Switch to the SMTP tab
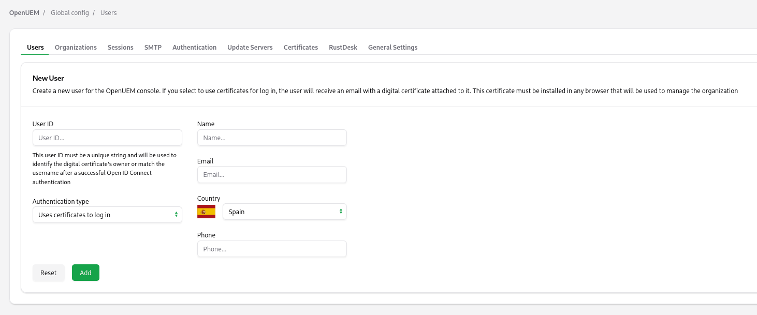Screen dimensions: 757x315 click(153, 47)
